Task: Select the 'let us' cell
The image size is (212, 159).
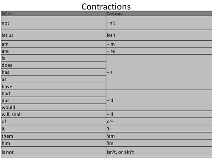Action: pyautogui.click(x=53, y=35)
